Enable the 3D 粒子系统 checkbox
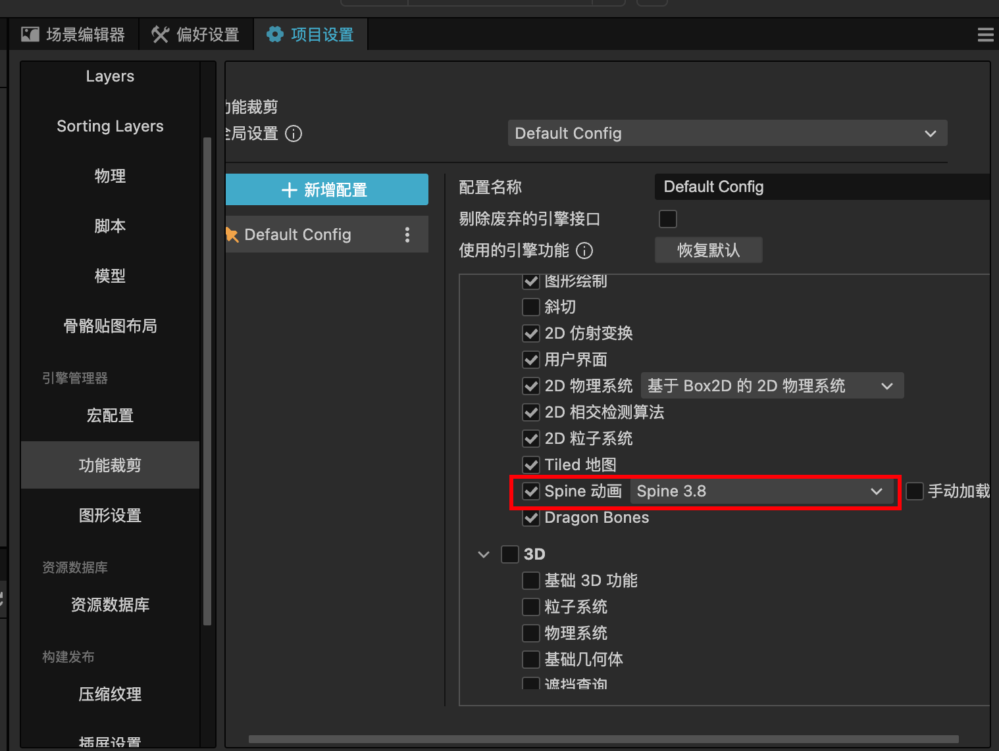Screen dimensions: 999x751 [x=531, y=607]
